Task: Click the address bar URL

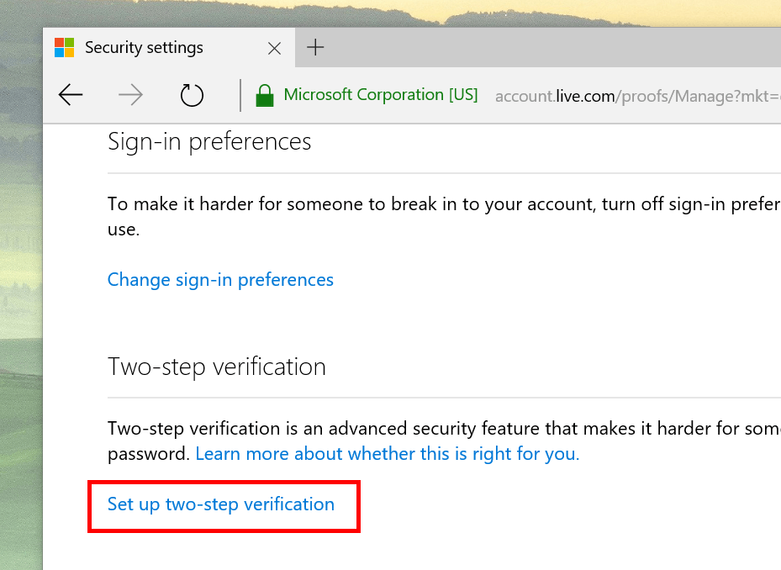Action: (x=631, y=96)
